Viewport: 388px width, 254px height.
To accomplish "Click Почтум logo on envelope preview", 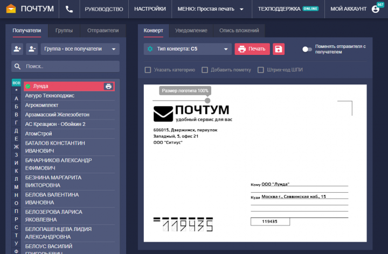I will point(193,113).
